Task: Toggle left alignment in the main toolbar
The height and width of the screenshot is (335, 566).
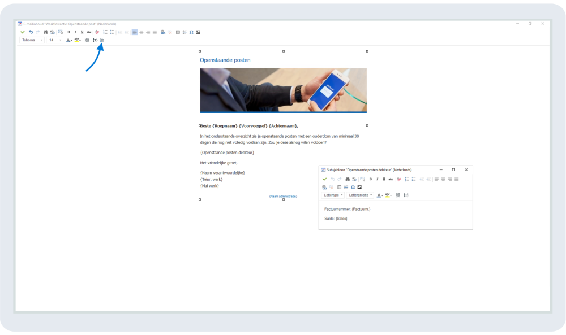Action: point(135,32)
